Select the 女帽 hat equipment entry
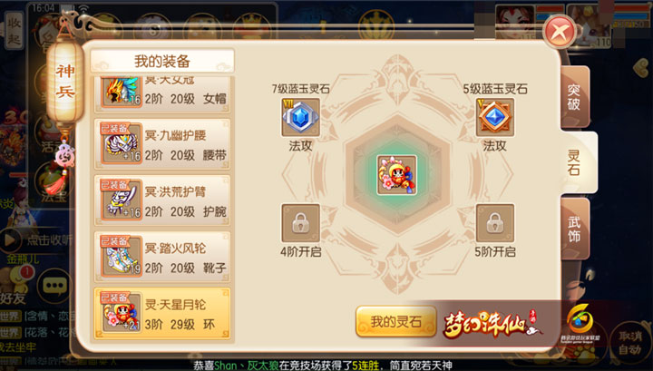Image resolution: width=653 pixels, height=371 pixels. (x=162, y=94)
